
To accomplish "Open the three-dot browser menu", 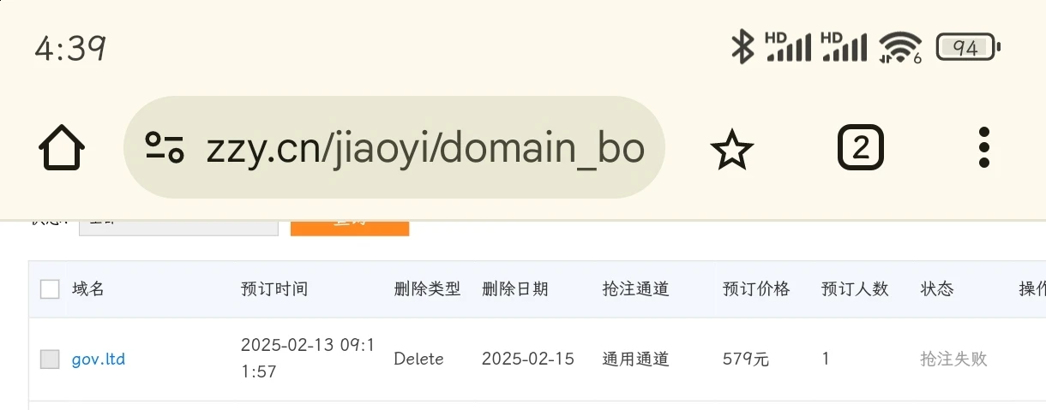I will click(x=984, y=148).
